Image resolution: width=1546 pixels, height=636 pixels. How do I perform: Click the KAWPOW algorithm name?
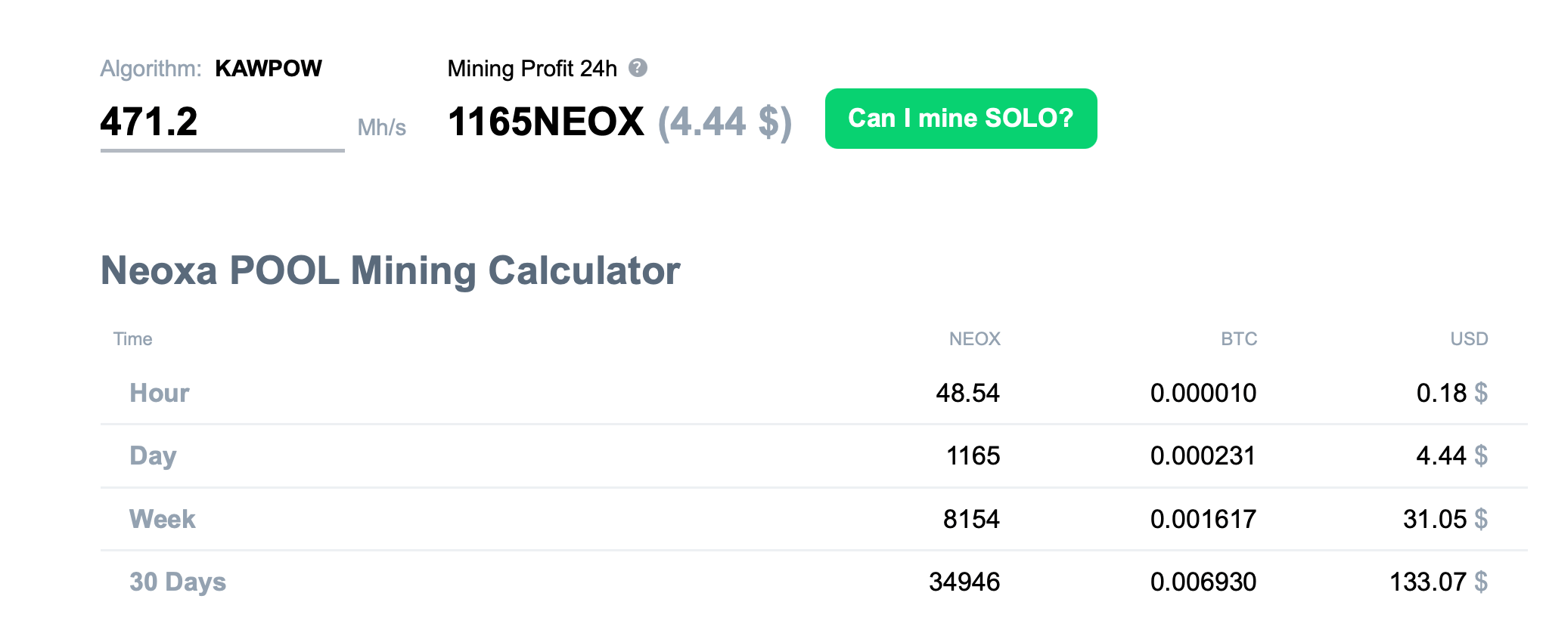269,69
